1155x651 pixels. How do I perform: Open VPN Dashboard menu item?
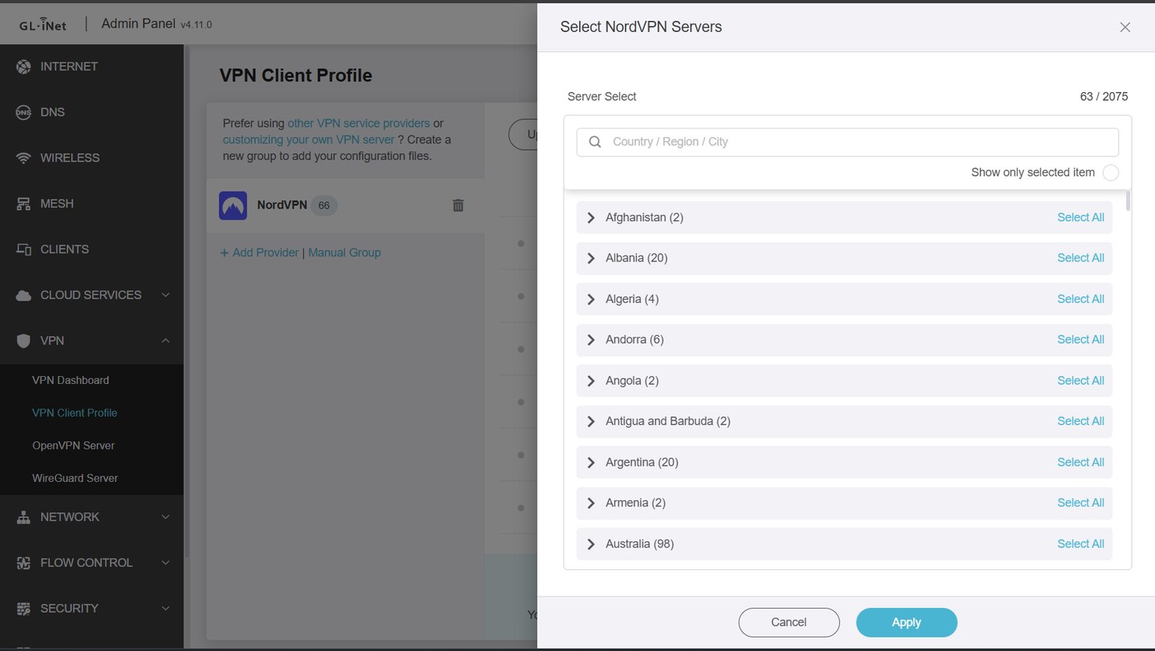[x=71, y=380]
